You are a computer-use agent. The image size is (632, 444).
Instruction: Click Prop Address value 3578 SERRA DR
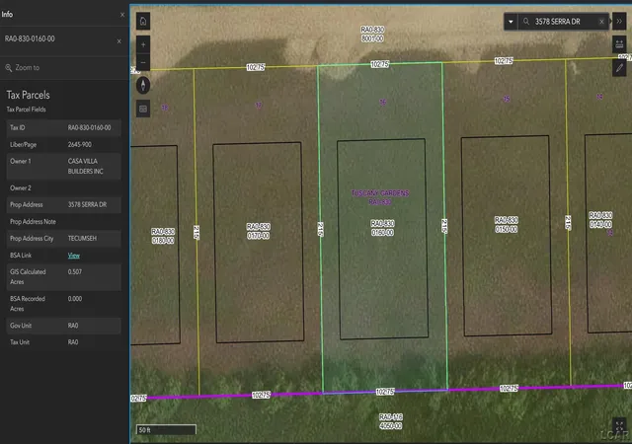(87, 204)
